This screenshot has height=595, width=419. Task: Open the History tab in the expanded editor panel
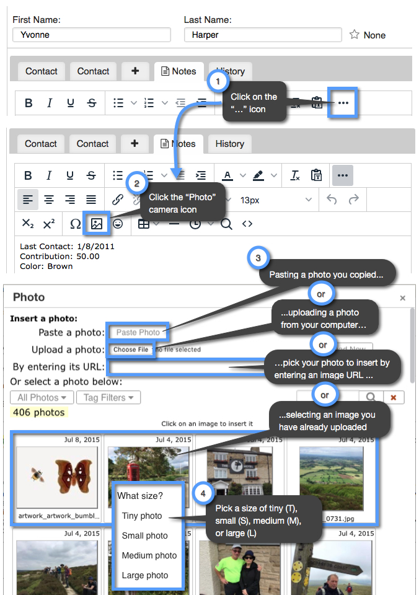click(x=229, y=144)
